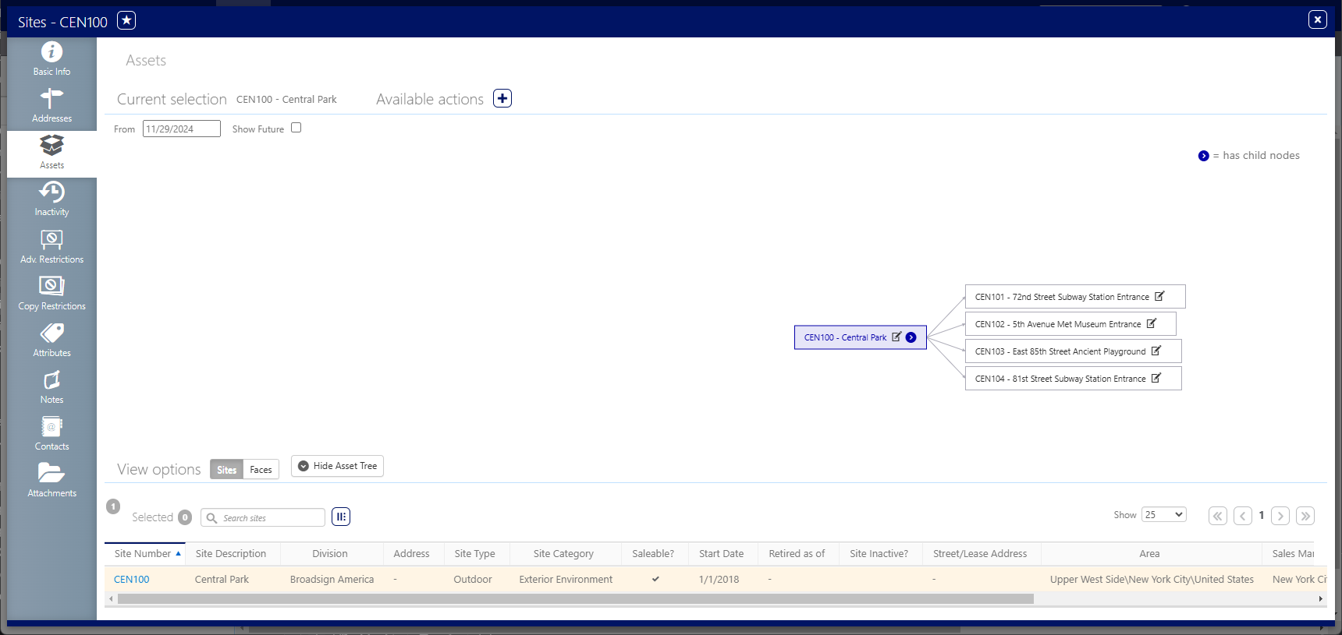Open the Addresses section

[51, 107]
